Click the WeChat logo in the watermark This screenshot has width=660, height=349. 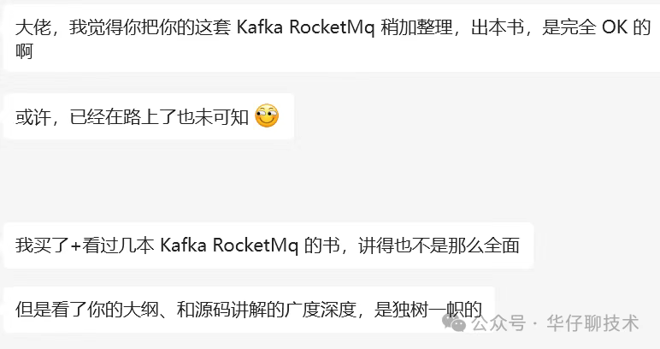coord(454,322)
